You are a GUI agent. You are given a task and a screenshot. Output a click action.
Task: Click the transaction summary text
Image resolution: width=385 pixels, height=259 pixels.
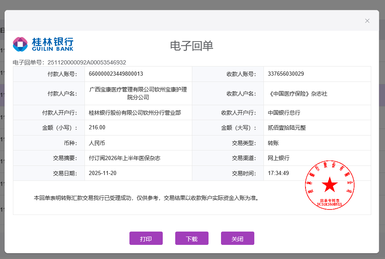pyautogui.click(x=124, y=158)
